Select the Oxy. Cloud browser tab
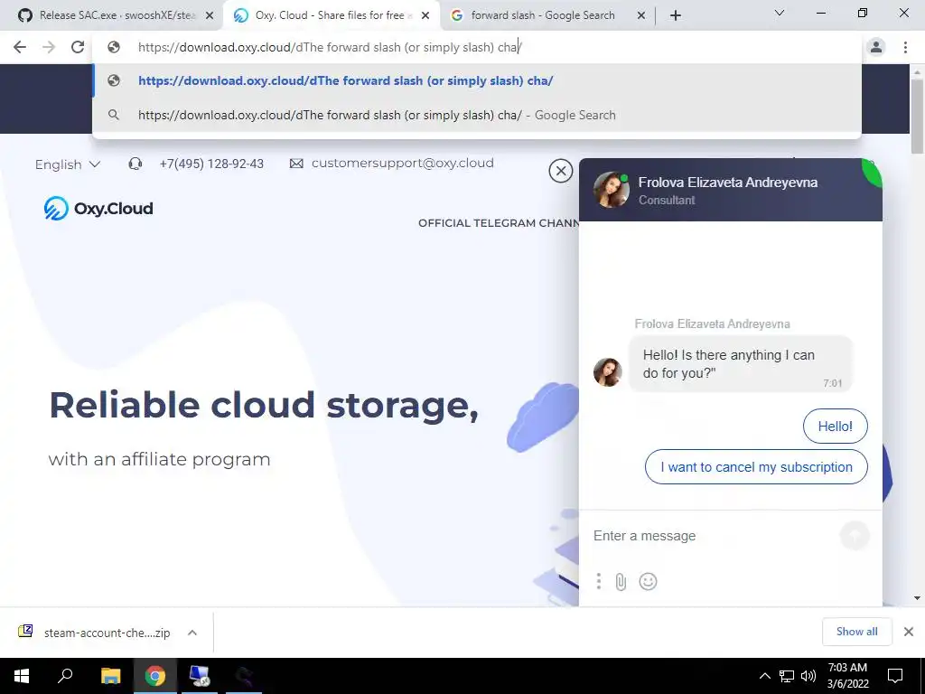925x694 pixels. 331,15
